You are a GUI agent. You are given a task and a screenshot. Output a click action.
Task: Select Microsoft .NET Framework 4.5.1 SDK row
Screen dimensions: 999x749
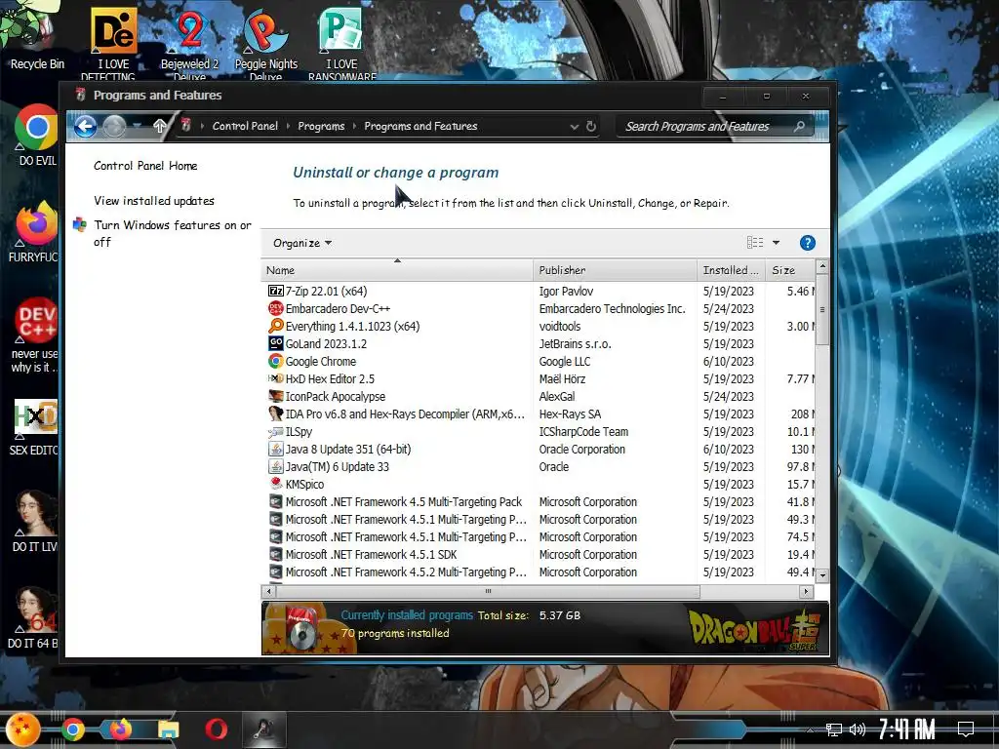click(538, 554)
